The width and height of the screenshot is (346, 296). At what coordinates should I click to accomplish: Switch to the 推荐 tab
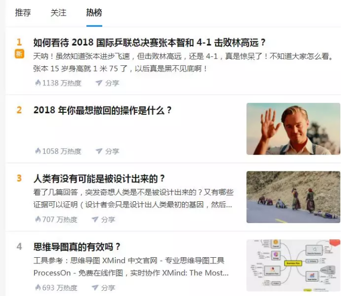[23, 12]
